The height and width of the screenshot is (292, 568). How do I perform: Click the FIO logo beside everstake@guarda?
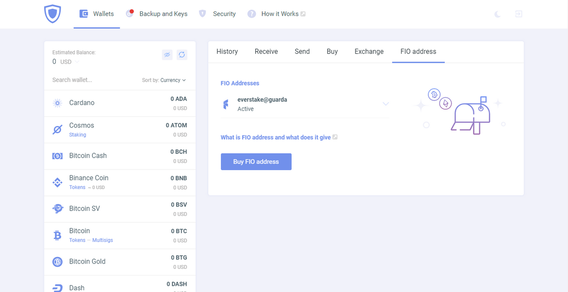pyautogui.click(x=226, y=104)
